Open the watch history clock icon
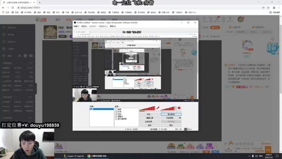This screenshot has height=159, width=282. [198, 18]
